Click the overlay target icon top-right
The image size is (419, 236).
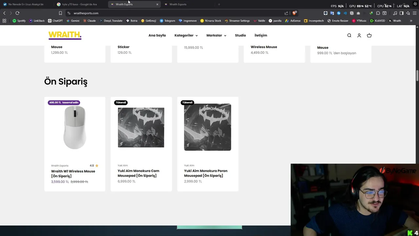pyautogui.click(x=415, y=4)
